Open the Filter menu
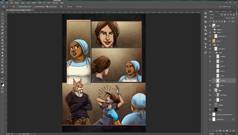This screenshot has width=238, height=135. point(39,3)
